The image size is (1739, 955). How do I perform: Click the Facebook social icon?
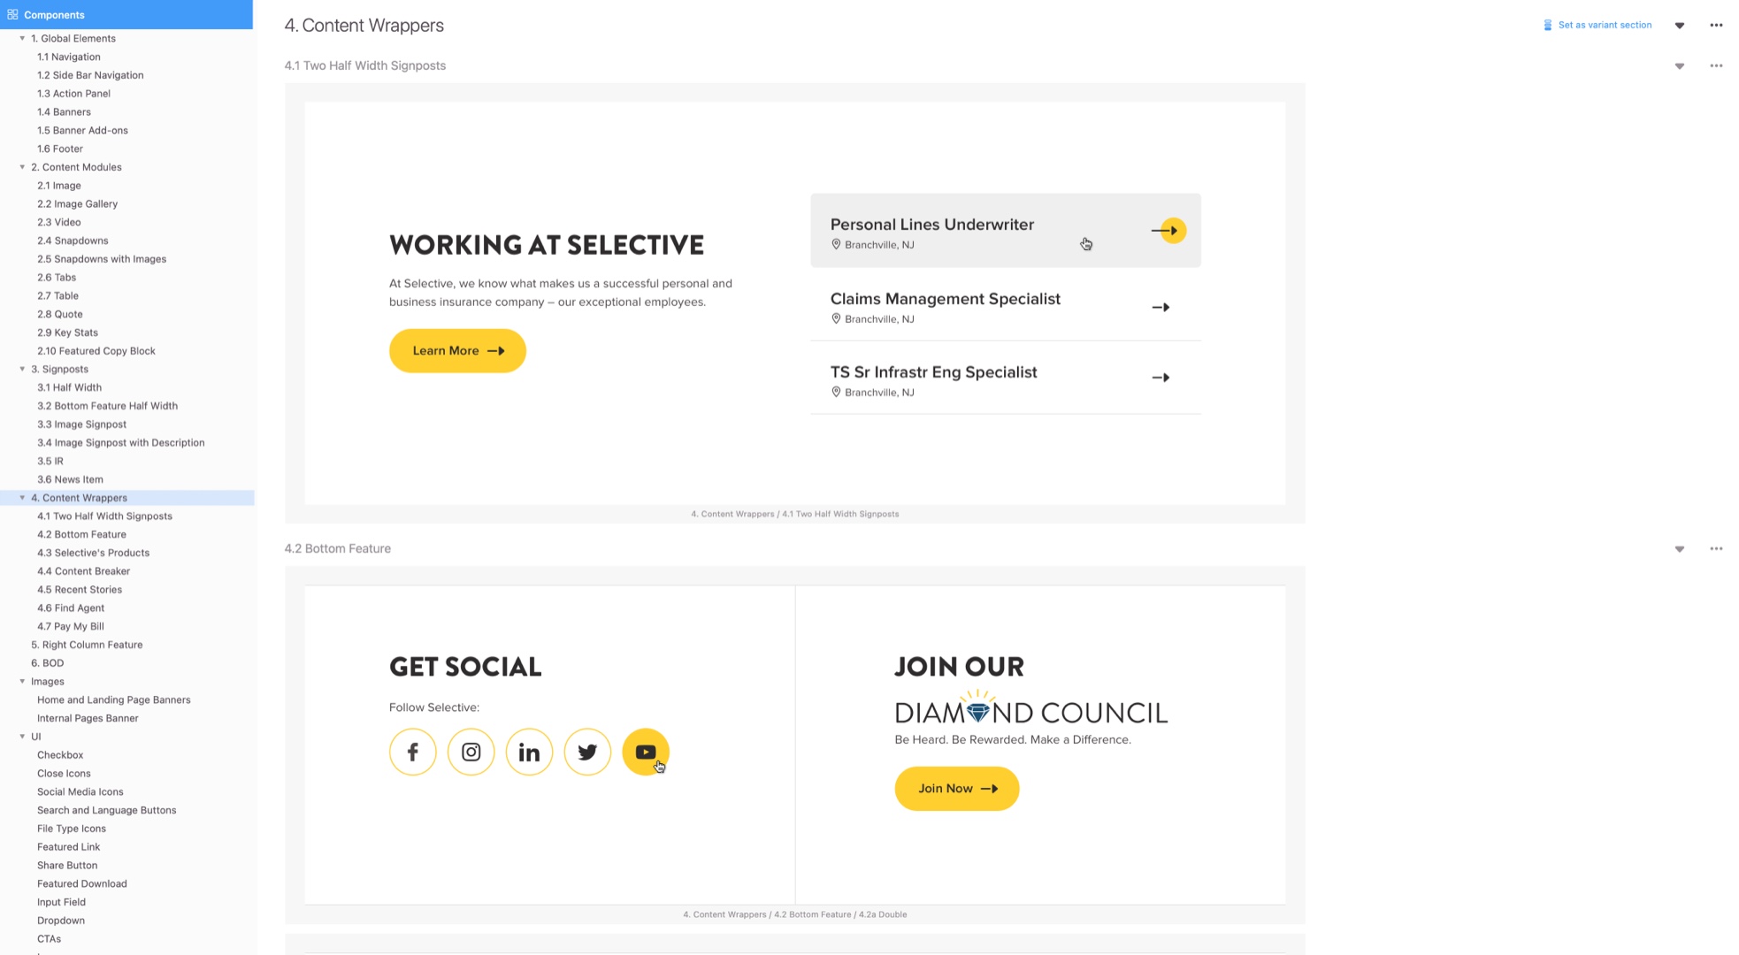[412, 752]
